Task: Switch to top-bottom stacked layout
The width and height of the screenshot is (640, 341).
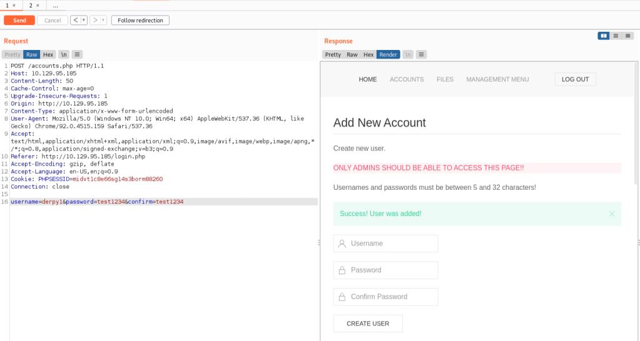Action: [616, 36]
